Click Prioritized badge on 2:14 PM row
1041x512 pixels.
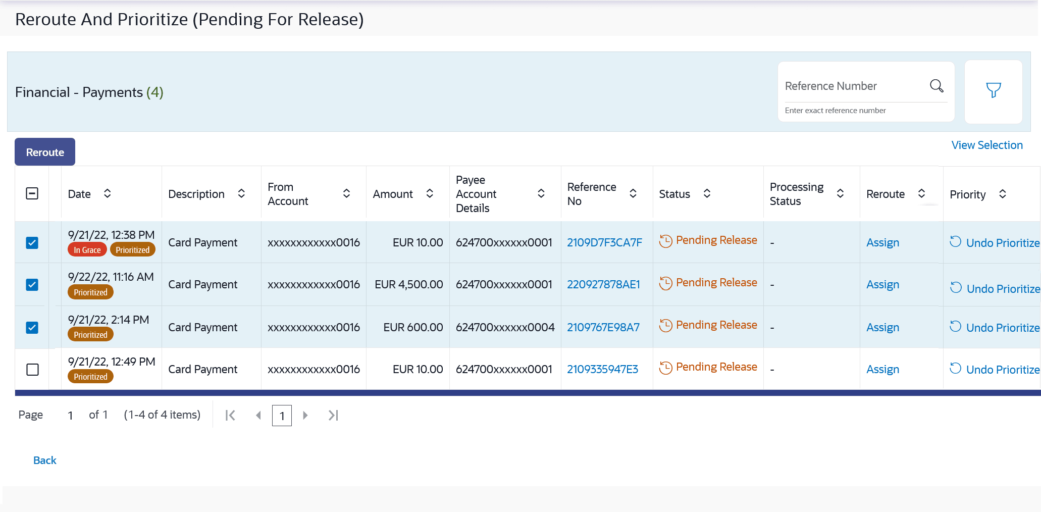coord(91,335)
